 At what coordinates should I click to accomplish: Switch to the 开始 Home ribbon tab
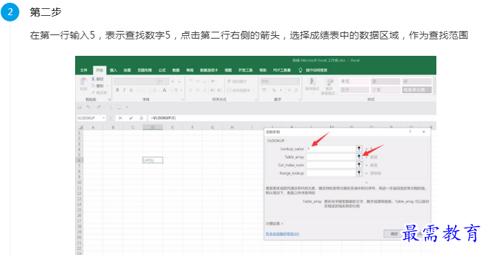click(x=99, y=70)
